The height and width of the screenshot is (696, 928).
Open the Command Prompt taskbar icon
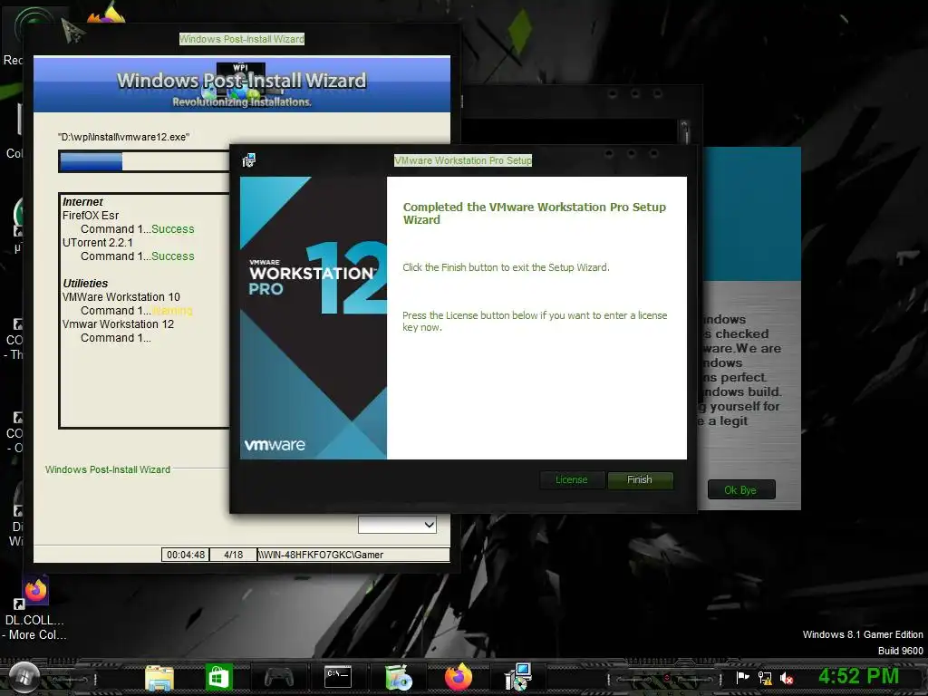338,676
